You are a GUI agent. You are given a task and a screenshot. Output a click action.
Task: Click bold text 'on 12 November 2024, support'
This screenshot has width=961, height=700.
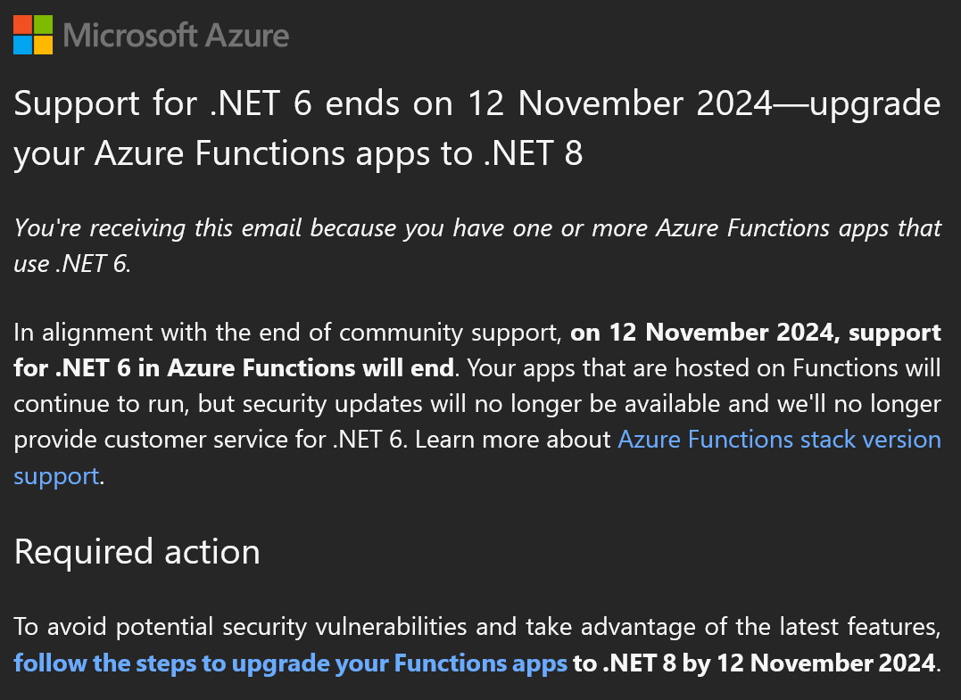point(756,333)
